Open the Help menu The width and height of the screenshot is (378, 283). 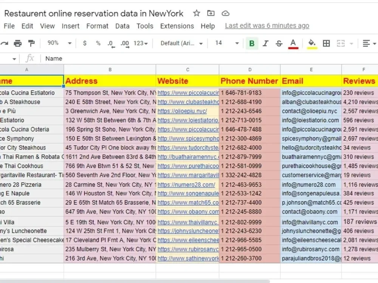208,26
